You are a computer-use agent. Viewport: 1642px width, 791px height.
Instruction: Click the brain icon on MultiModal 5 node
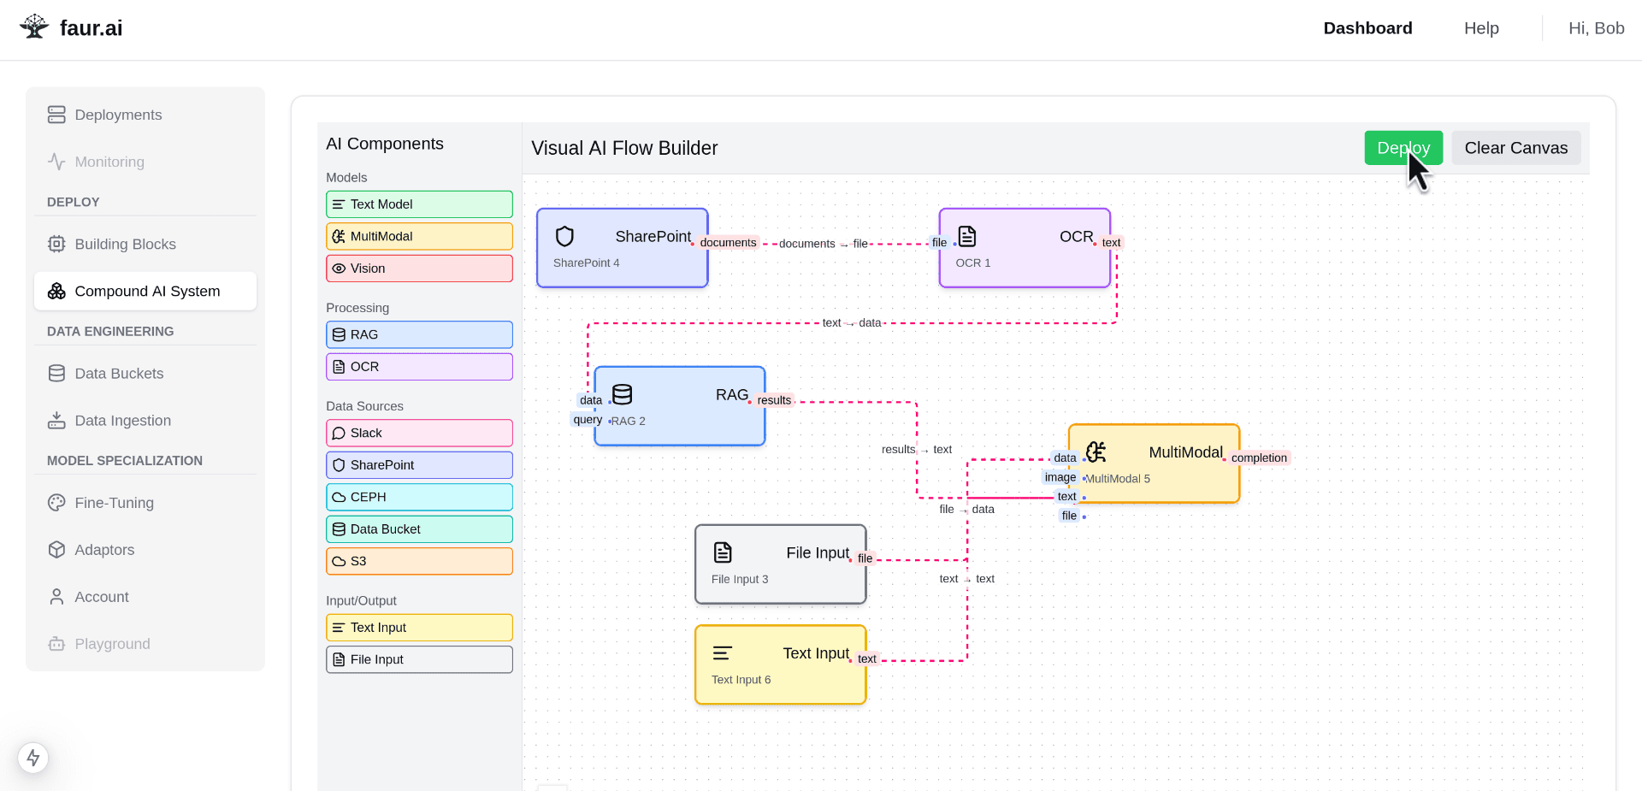click(1096, 452)
